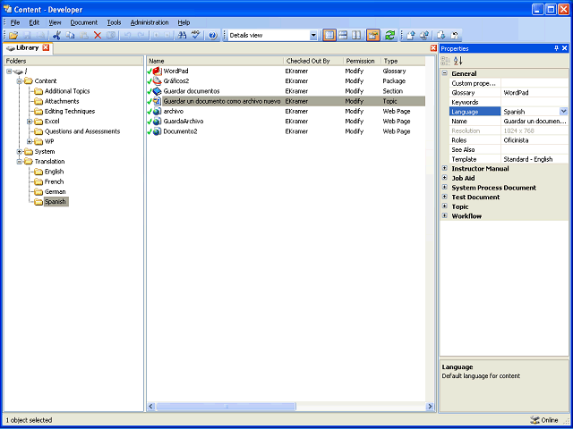Click the Keywords property value field
This screenshot has height=429, width=573.
point(535,102)
